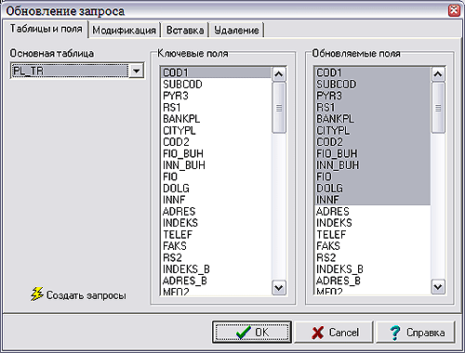This screenshot has height=353, width=465.
Task: Click INDEKS_B in Обновляемые поля list
Action: [373, 269]
